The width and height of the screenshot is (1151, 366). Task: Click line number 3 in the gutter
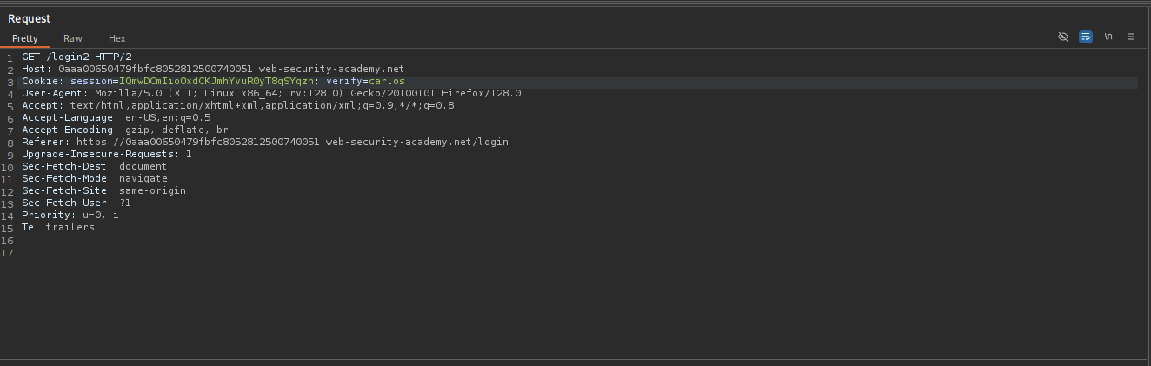(9, 82)
